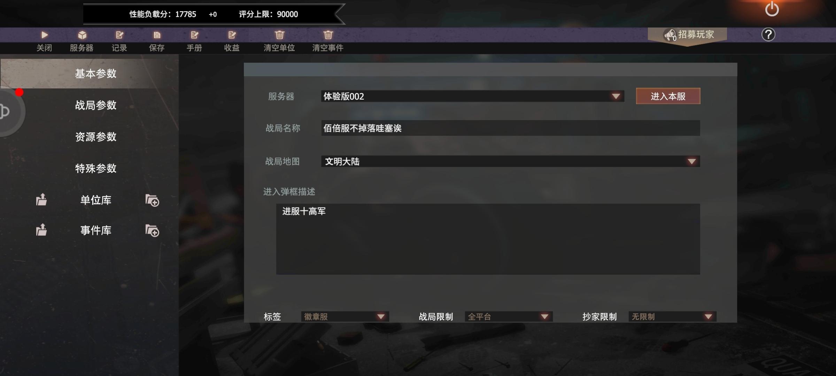This screenshot has width=836, height=376.
Task: Click the 保存 save icon
Action: [x=157, y=35]
